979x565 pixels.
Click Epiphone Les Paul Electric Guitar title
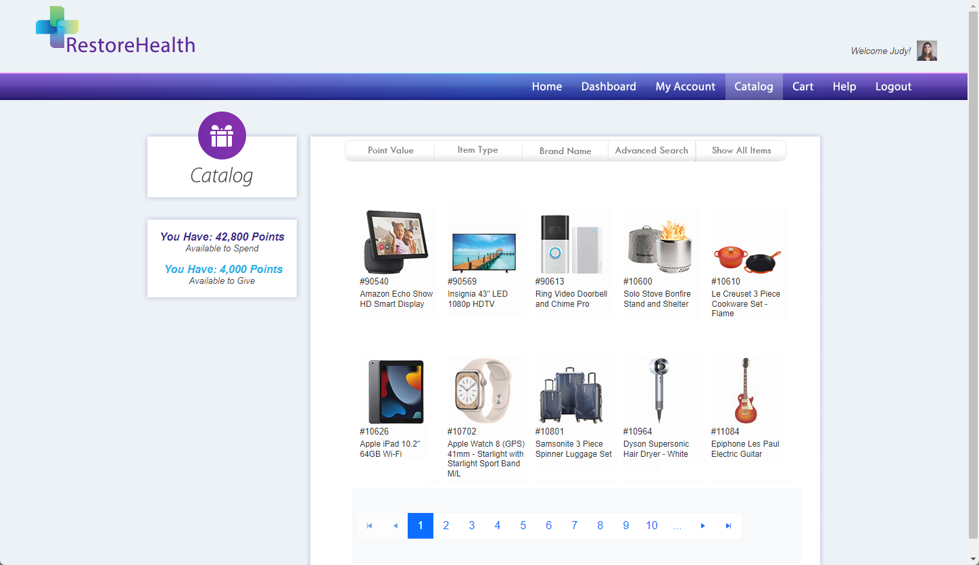click(745, 449)
